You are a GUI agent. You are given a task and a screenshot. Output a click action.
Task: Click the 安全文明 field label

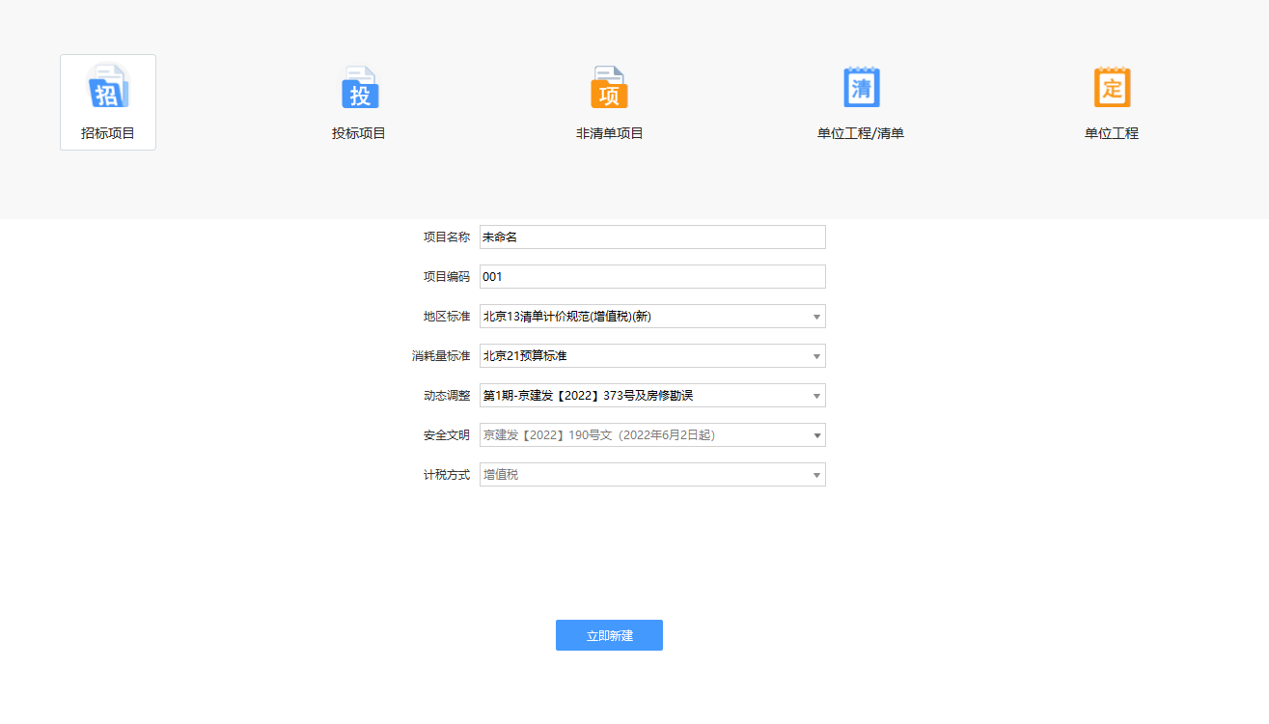pos(447,435)
